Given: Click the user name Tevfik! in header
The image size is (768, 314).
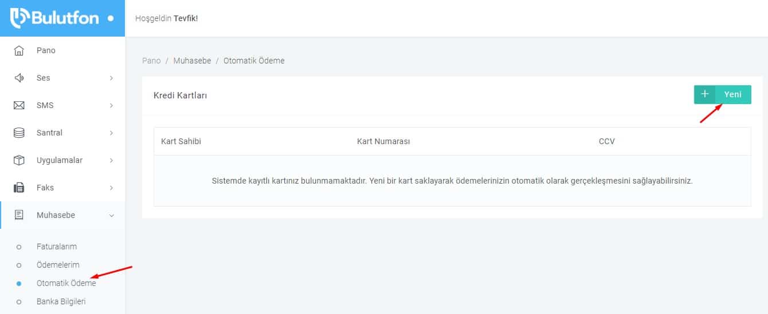Looking at the screenshot, I should (186, 18).
